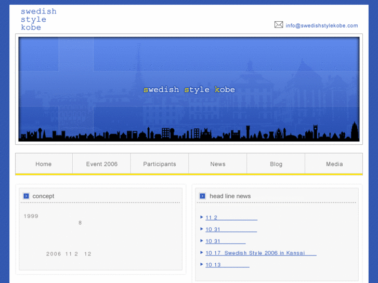Open the Event 2006 tab
This screenshot has width=378, height=283.
click(102, 164)
